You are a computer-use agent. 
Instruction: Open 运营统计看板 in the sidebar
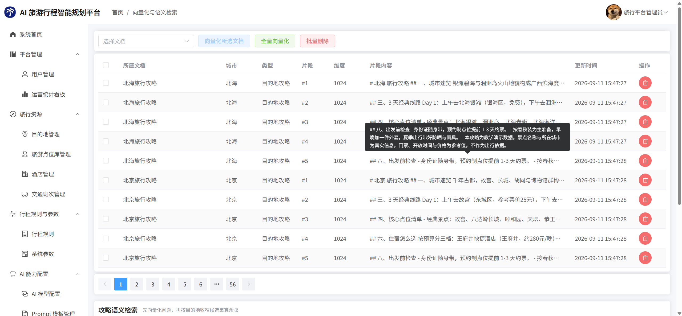click(44, 94)
